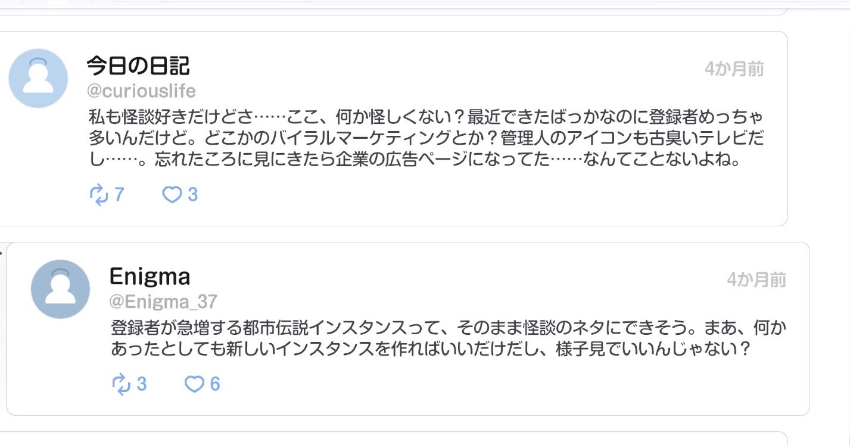Open the 4か月前 timestamp on @curiouslife's post
Image resolution: width=850 pixels, height=445 pixels.
tap(734, 69)
